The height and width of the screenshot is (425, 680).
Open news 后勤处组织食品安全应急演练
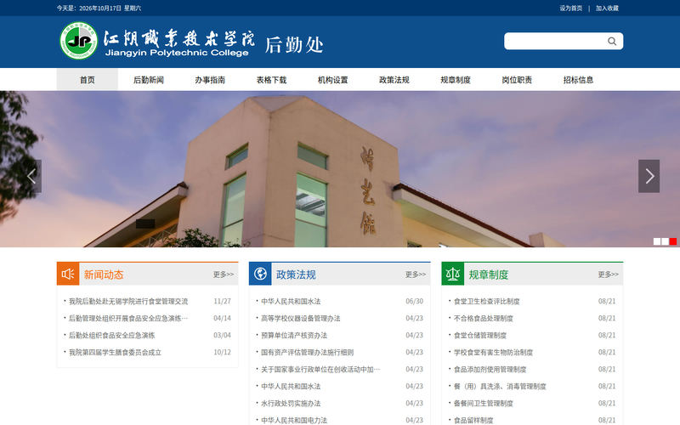[x=112, y=335]
